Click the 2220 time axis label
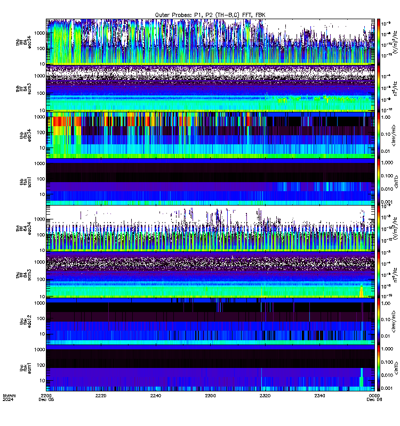400x426 pixels. pos(101,396)
